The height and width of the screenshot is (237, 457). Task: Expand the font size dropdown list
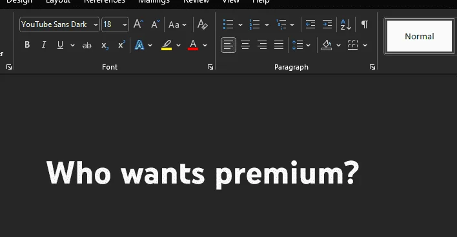[x=125, y=24]
